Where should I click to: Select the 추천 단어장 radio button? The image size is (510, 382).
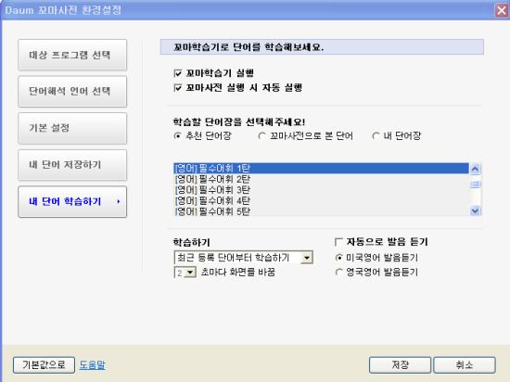click(x=178, y=136)
